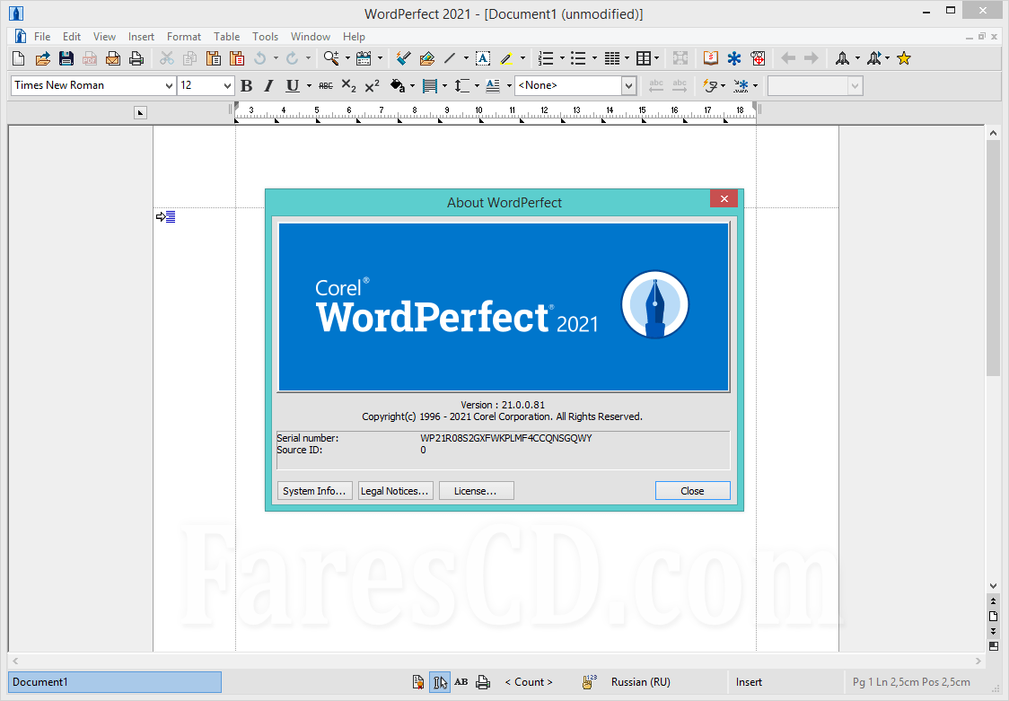Expand the <None> style dropdown
1009x701 pixels.
tap(628, 85)
